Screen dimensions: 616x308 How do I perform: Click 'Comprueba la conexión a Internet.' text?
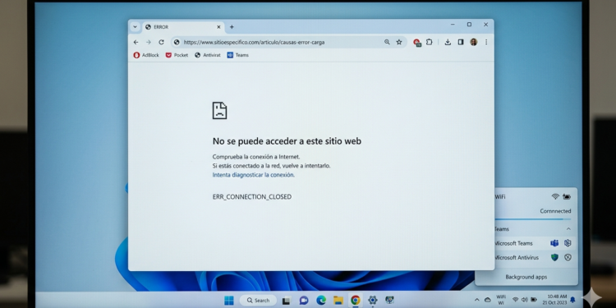point(256,157)
